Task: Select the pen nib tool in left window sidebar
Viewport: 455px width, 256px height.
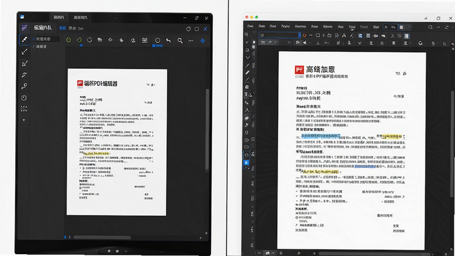Action: [24, 75]
